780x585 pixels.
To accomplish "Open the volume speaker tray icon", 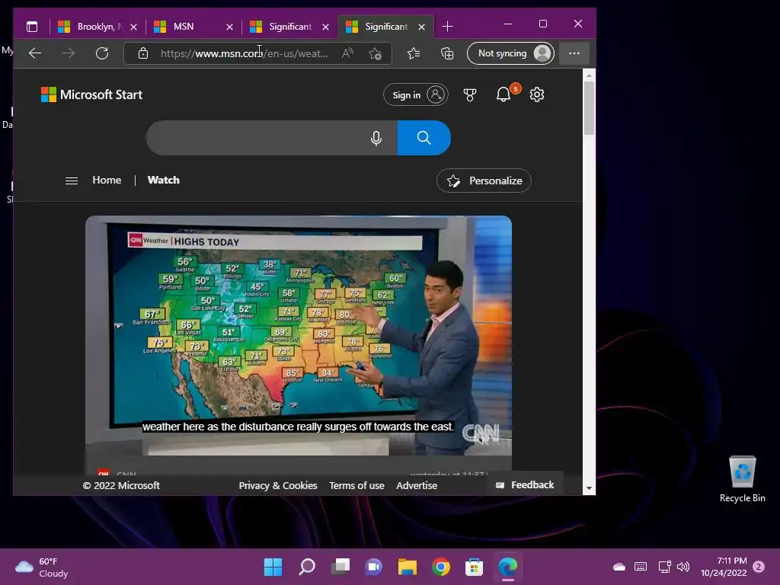I will click(683, 567).
